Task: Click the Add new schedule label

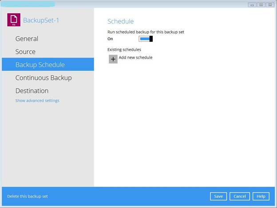Action: (135, 57)
